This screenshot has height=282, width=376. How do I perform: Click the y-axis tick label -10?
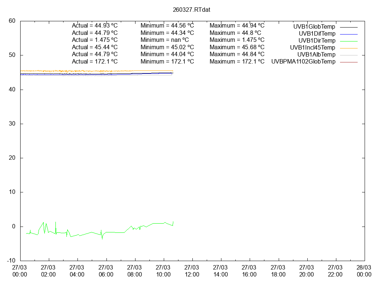(11, 261)
